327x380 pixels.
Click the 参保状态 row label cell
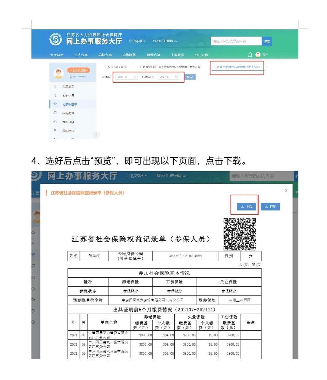pos(88,291)
